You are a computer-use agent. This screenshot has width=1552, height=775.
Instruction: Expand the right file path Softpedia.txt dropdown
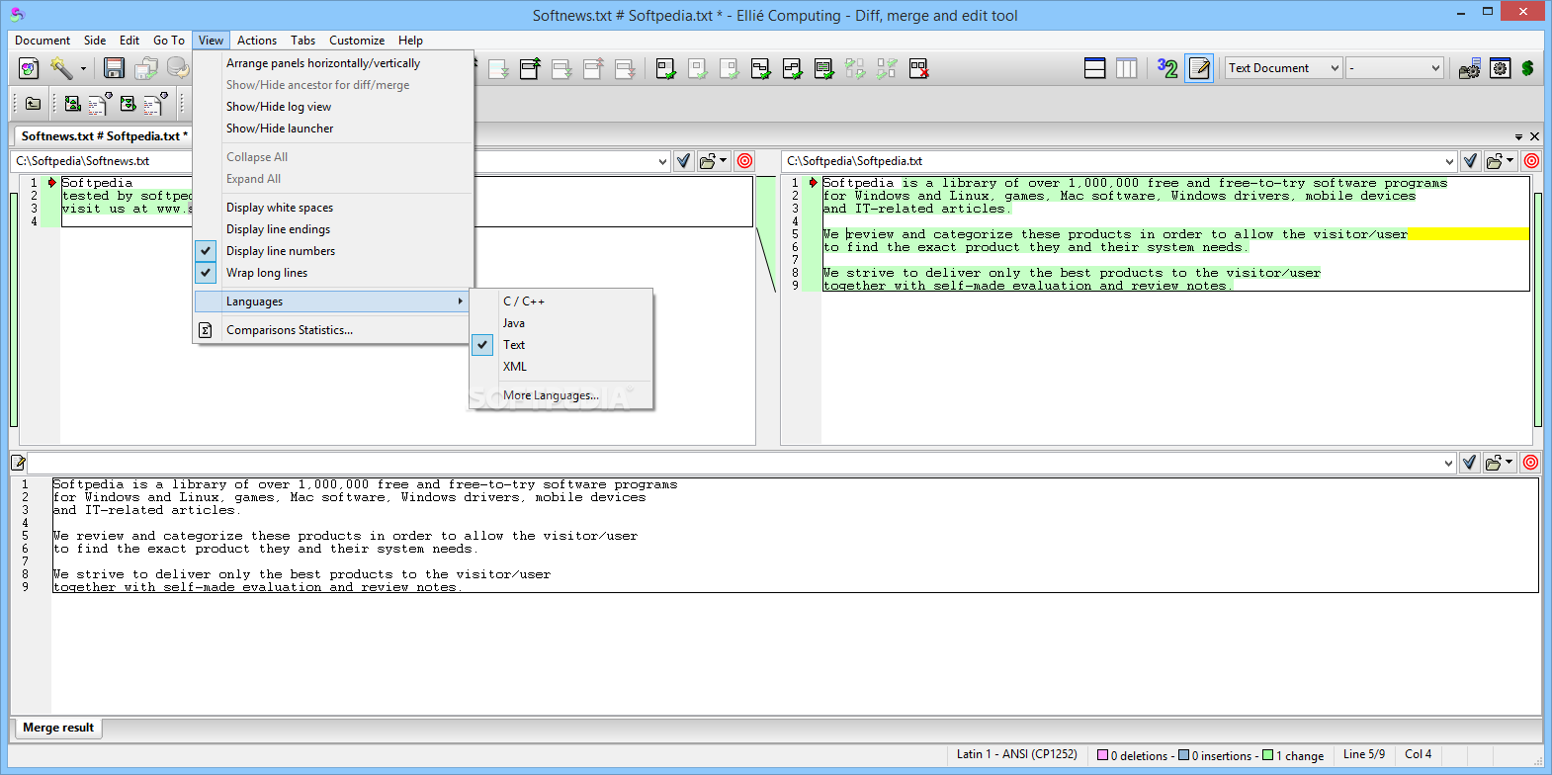tap(1449, 161)
